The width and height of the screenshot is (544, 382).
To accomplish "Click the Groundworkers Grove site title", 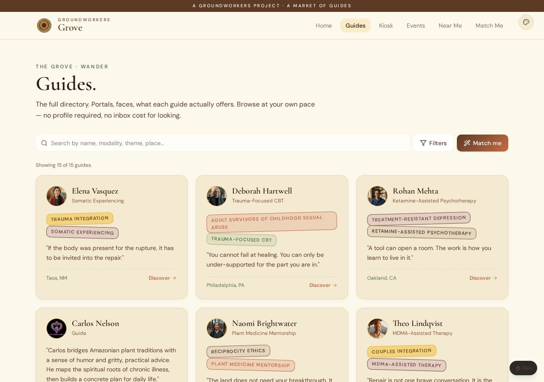I will coord(84,25).
